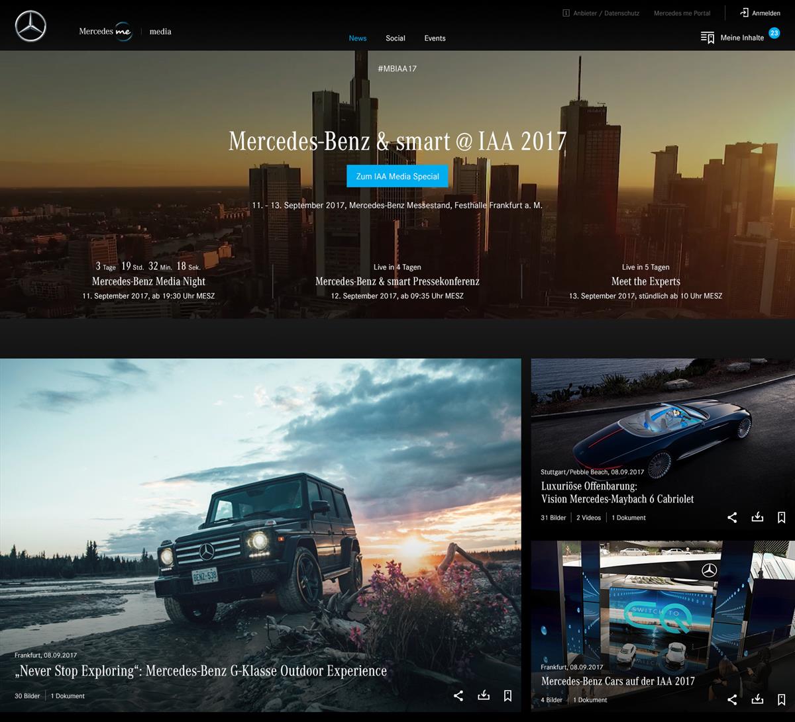Viewport: 795px width, 722px height.
Task: Open the Events tab
Action: 435,38
